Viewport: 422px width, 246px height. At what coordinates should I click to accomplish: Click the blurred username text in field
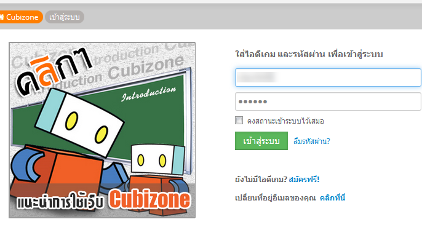(257, 77)
